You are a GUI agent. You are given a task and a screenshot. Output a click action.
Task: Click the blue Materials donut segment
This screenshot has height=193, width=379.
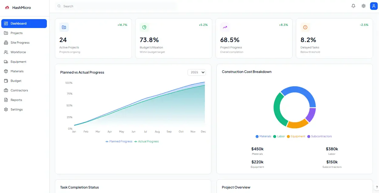click(302, 92)
